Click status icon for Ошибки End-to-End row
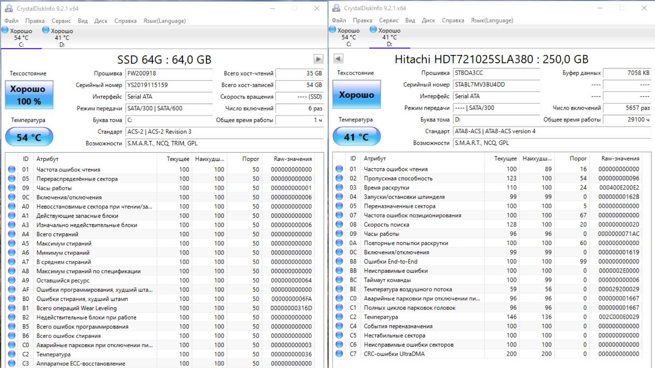Viewport: 655px width, 368px height. tap(339, 261)
